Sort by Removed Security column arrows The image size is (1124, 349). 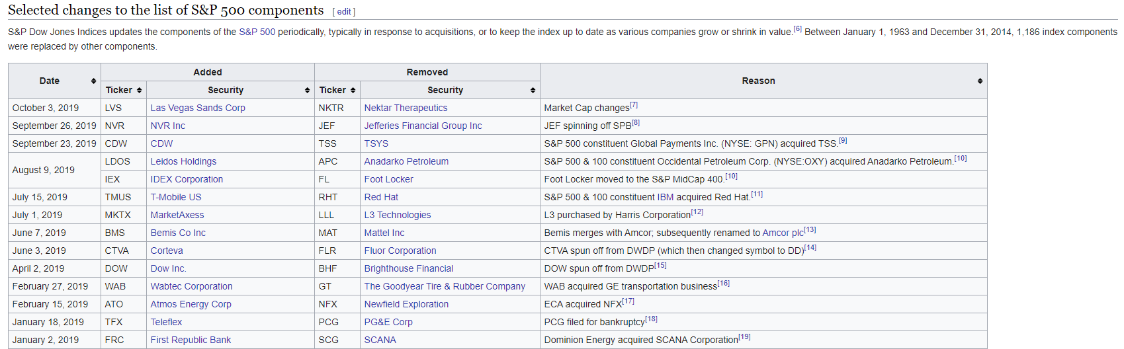(533, 90)
